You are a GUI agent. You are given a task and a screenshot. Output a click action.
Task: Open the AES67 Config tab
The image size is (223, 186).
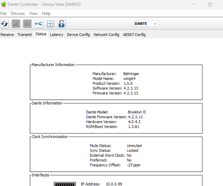click(x=134, y=35)
